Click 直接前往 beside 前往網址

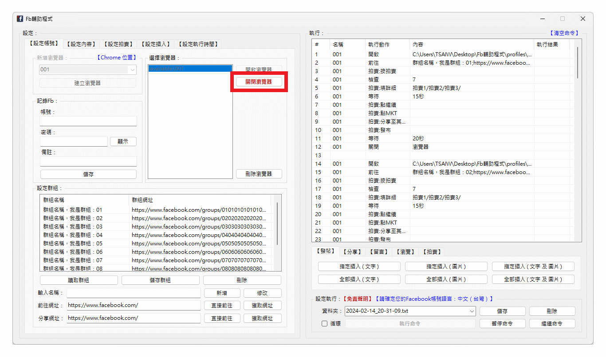coord(222,305)
